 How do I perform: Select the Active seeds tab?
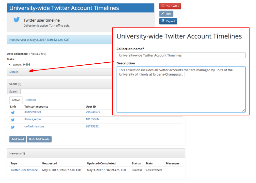tap(16, 100)
